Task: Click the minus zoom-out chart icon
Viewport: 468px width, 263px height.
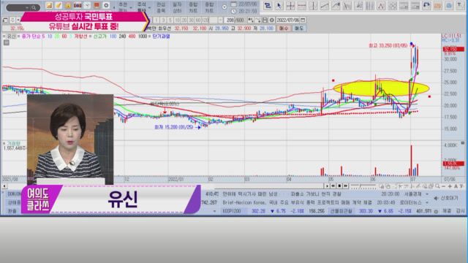Action: point(444,186)
